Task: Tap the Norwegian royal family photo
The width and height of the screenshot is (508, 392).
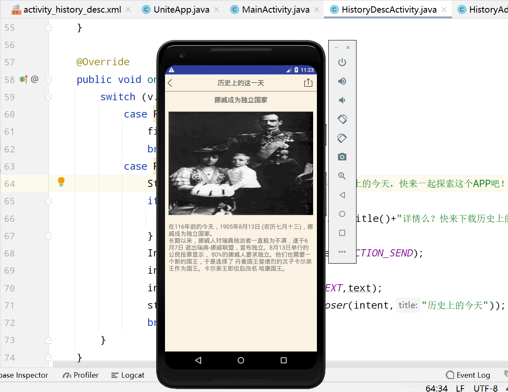Action: point(241,163)
